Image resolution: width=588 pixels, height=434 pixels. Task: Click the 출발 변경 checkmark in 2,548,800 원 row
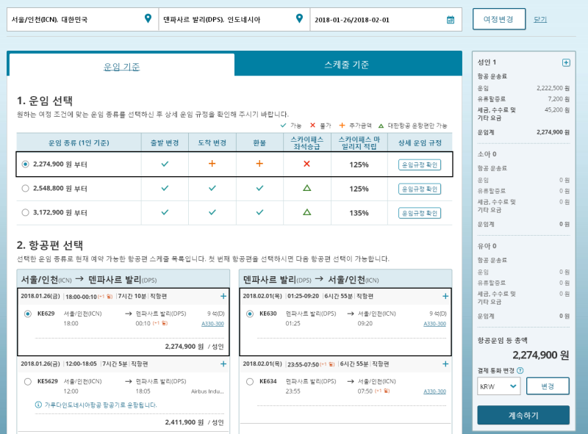coord(165,188)
